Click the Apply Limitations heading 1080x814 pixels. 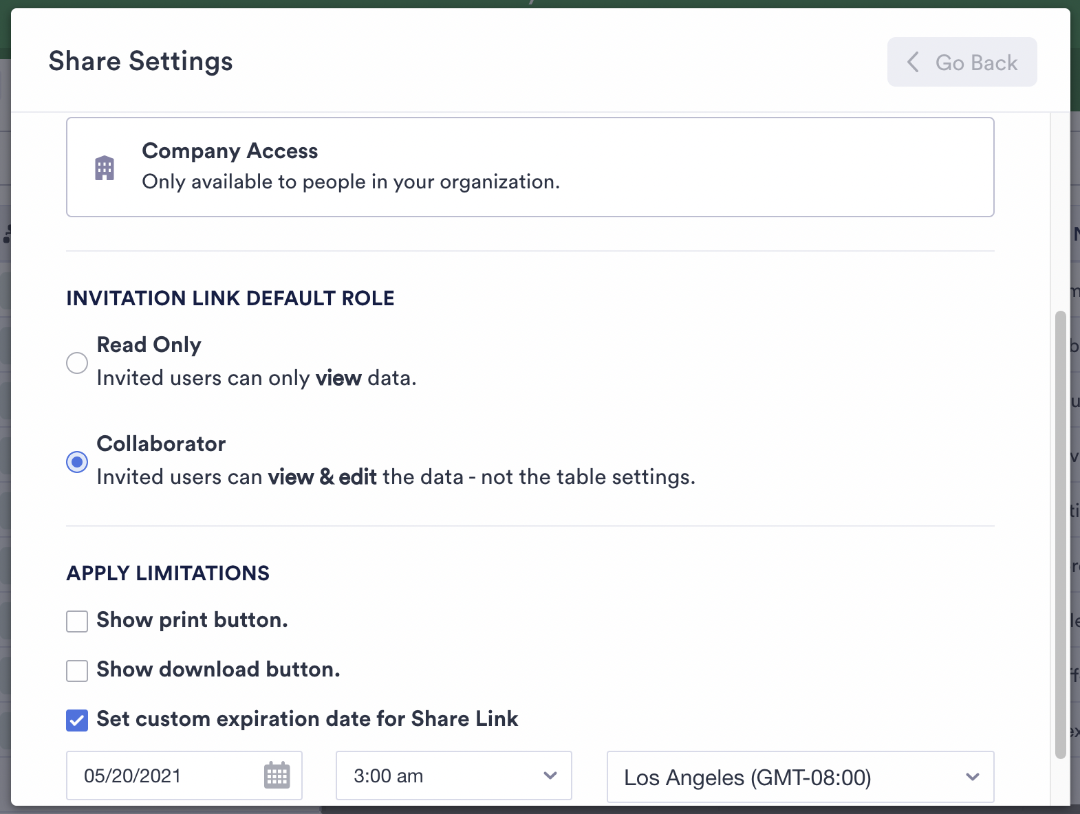(168, 573)
